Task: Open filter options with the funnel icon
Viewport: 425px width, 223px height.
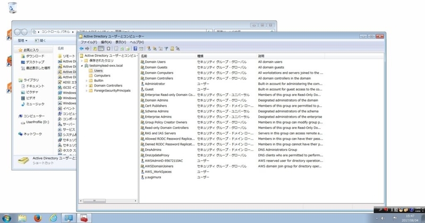Action: [166, 49]
